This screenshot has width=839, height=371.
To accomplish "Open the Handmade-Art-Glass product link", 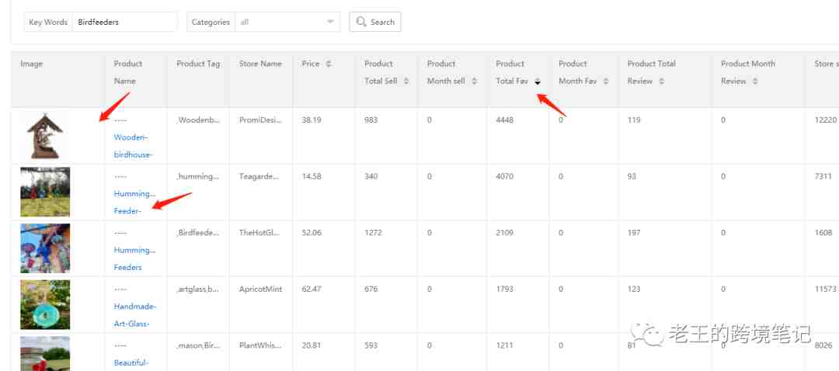I will tap(135, 315).
